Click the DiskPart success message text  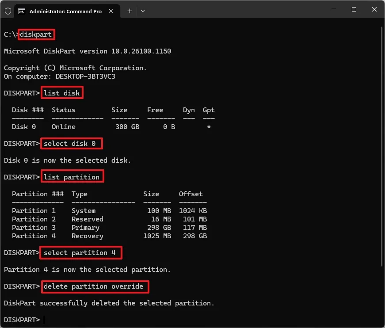(x=109, y=303)
